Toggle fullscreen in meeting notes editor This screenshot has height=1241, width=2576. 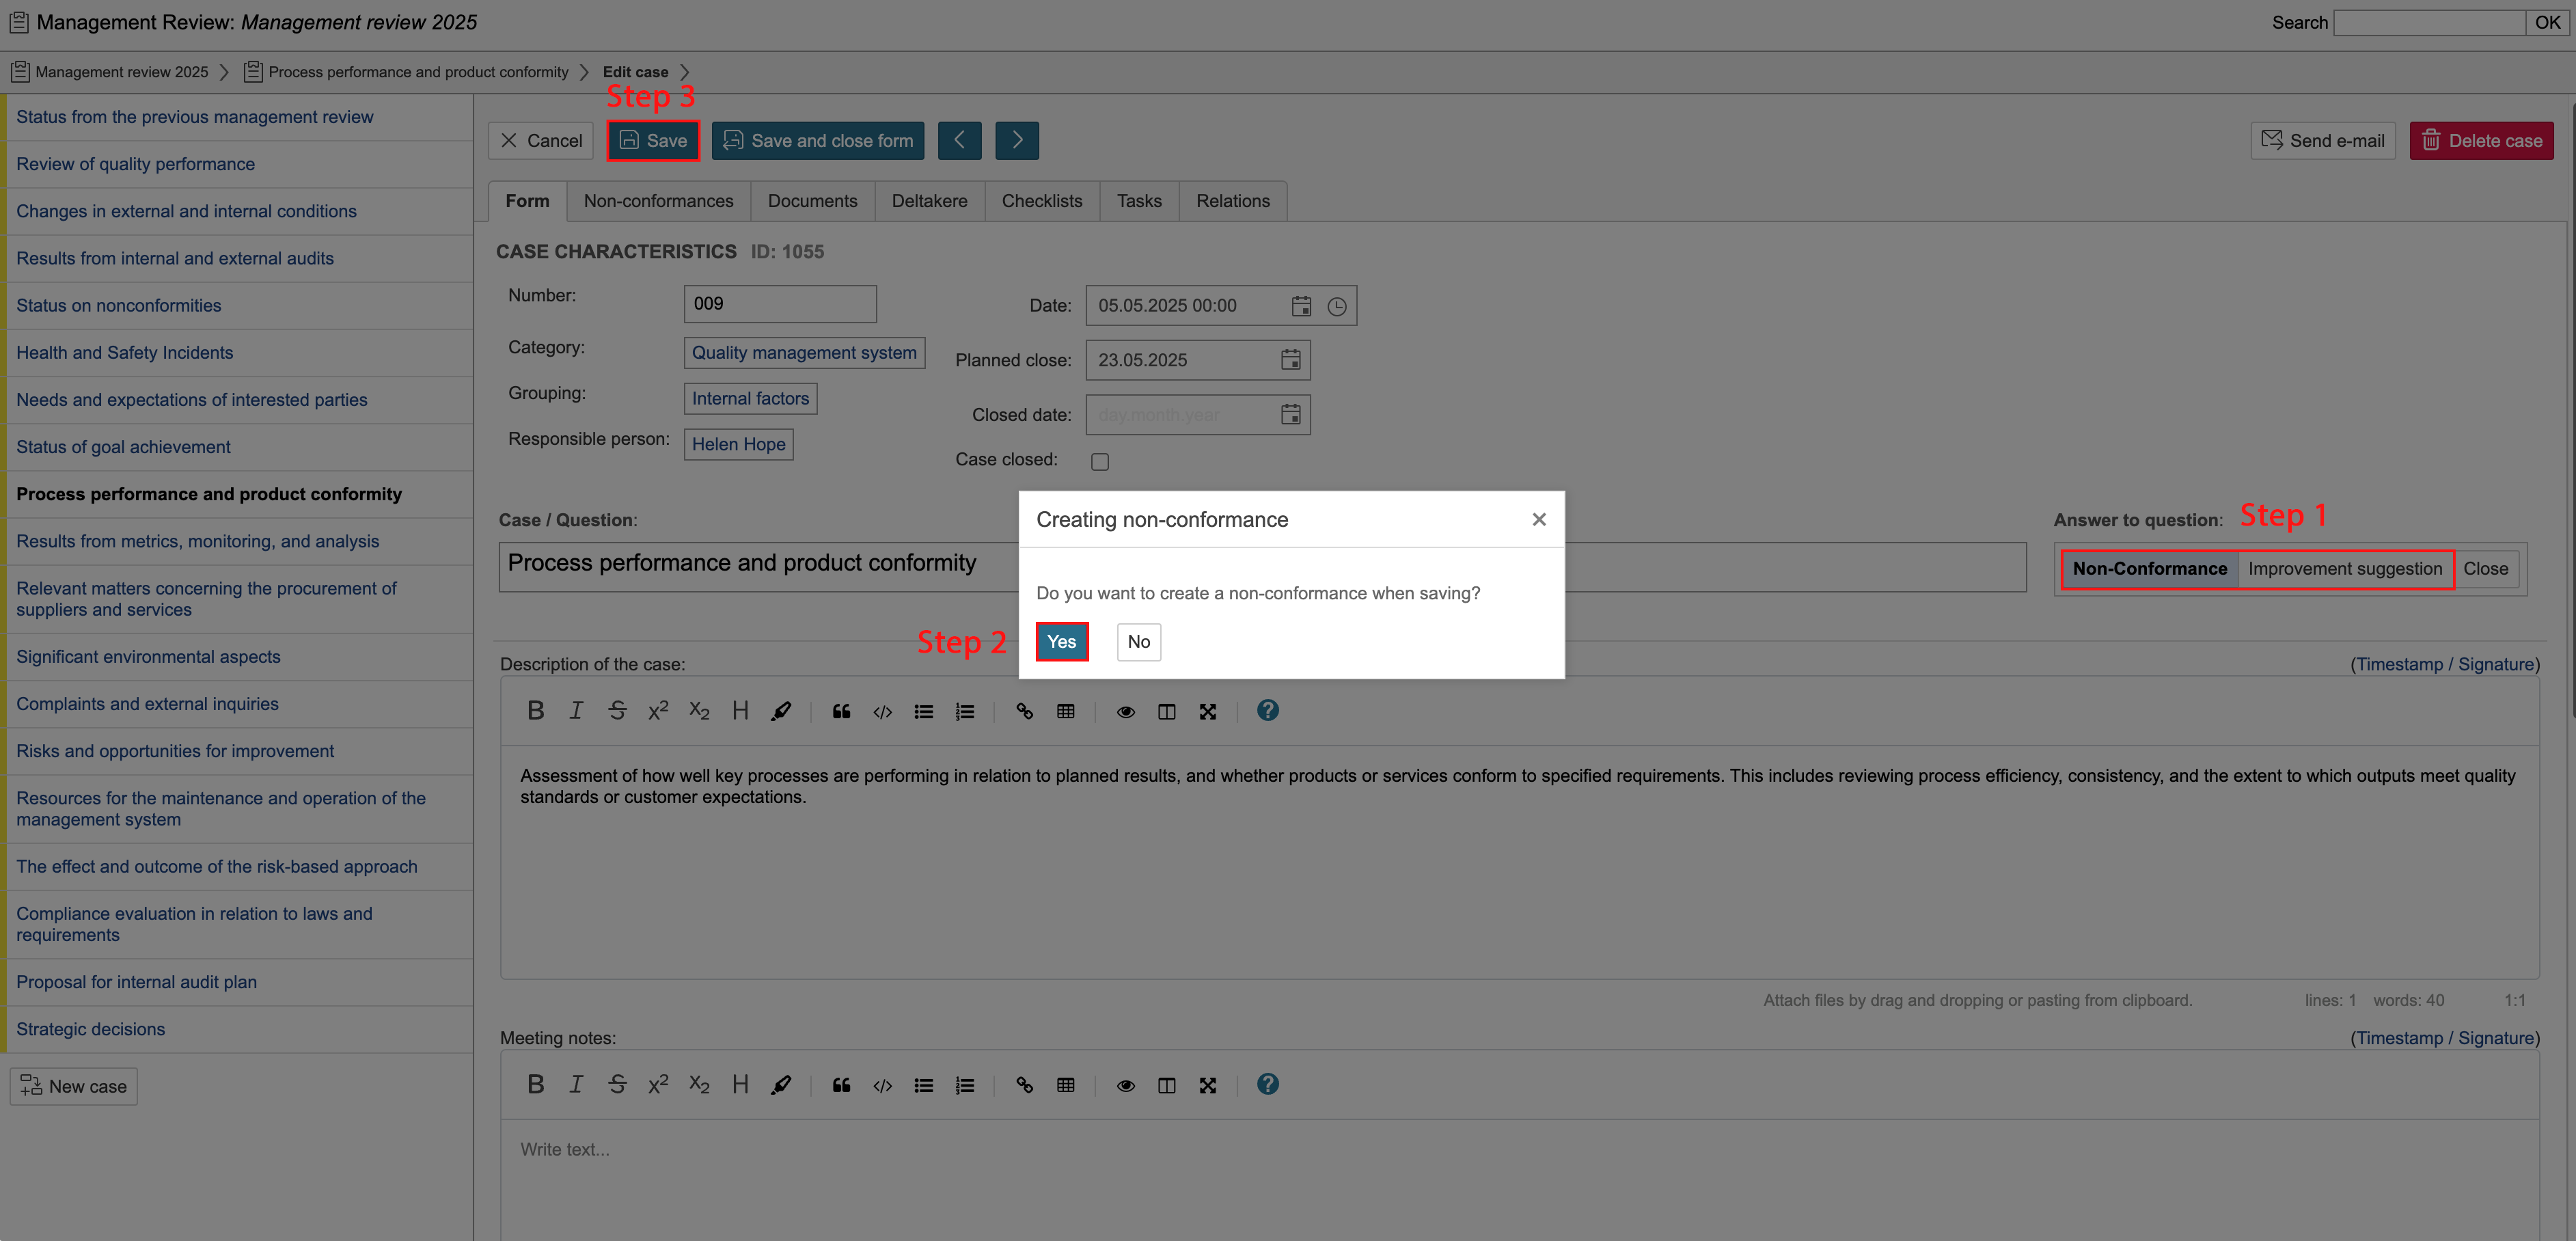1207,1085
